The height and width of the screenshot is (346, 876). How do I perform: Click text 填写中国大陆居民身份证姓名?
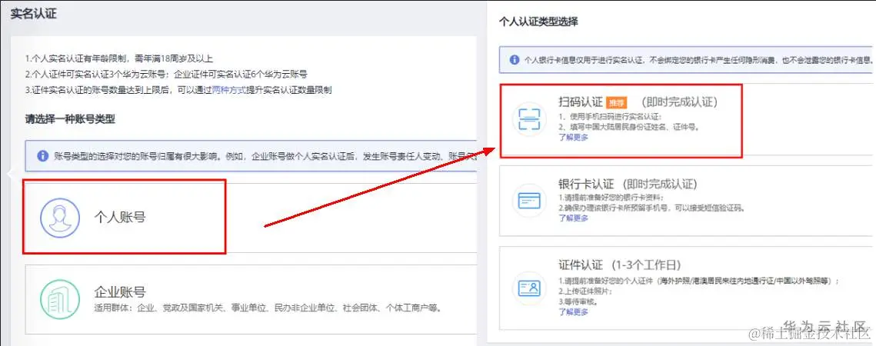629,127
